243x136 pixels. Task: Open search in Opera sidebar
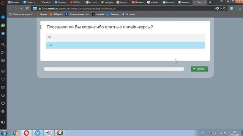click(3, 45)
